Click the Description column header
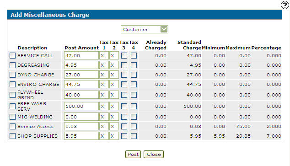This screenshot has height=166, width=290. pyautogui.click(x=32, y=48)
